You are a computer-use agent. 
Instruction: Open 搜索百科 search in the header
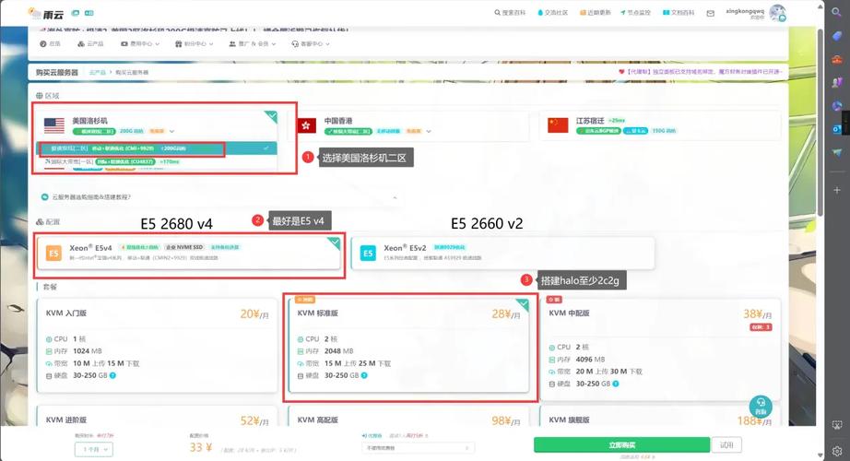510,13
